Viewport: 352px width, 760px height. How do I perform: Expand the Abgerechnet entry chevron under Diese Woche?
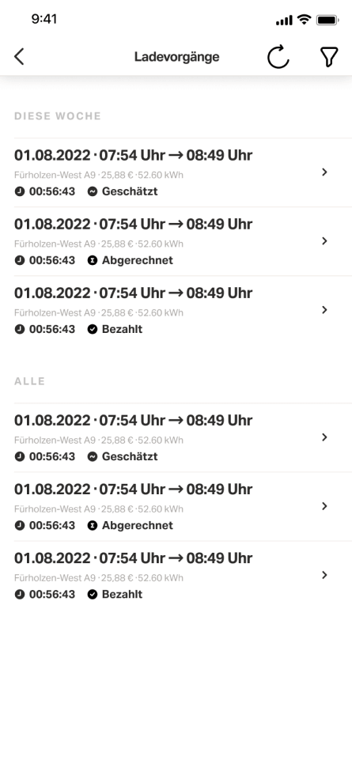click(x=325, y=241)
